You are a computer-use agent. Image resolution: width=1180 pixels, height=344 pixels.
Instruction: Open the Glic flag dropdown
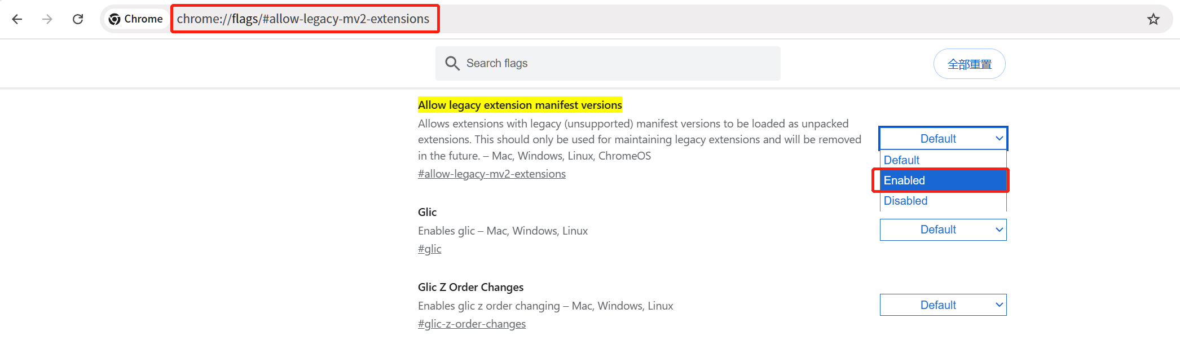(x=943, y=230)
